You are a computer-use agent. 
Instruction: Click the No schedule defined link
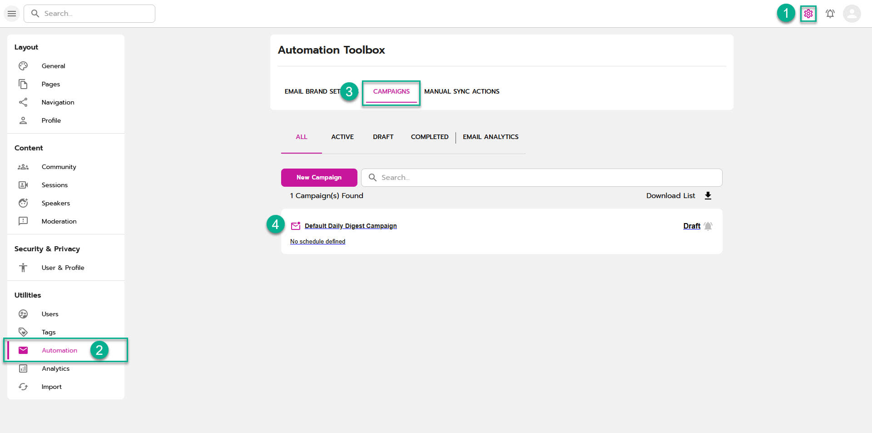(x=317, y=242)
